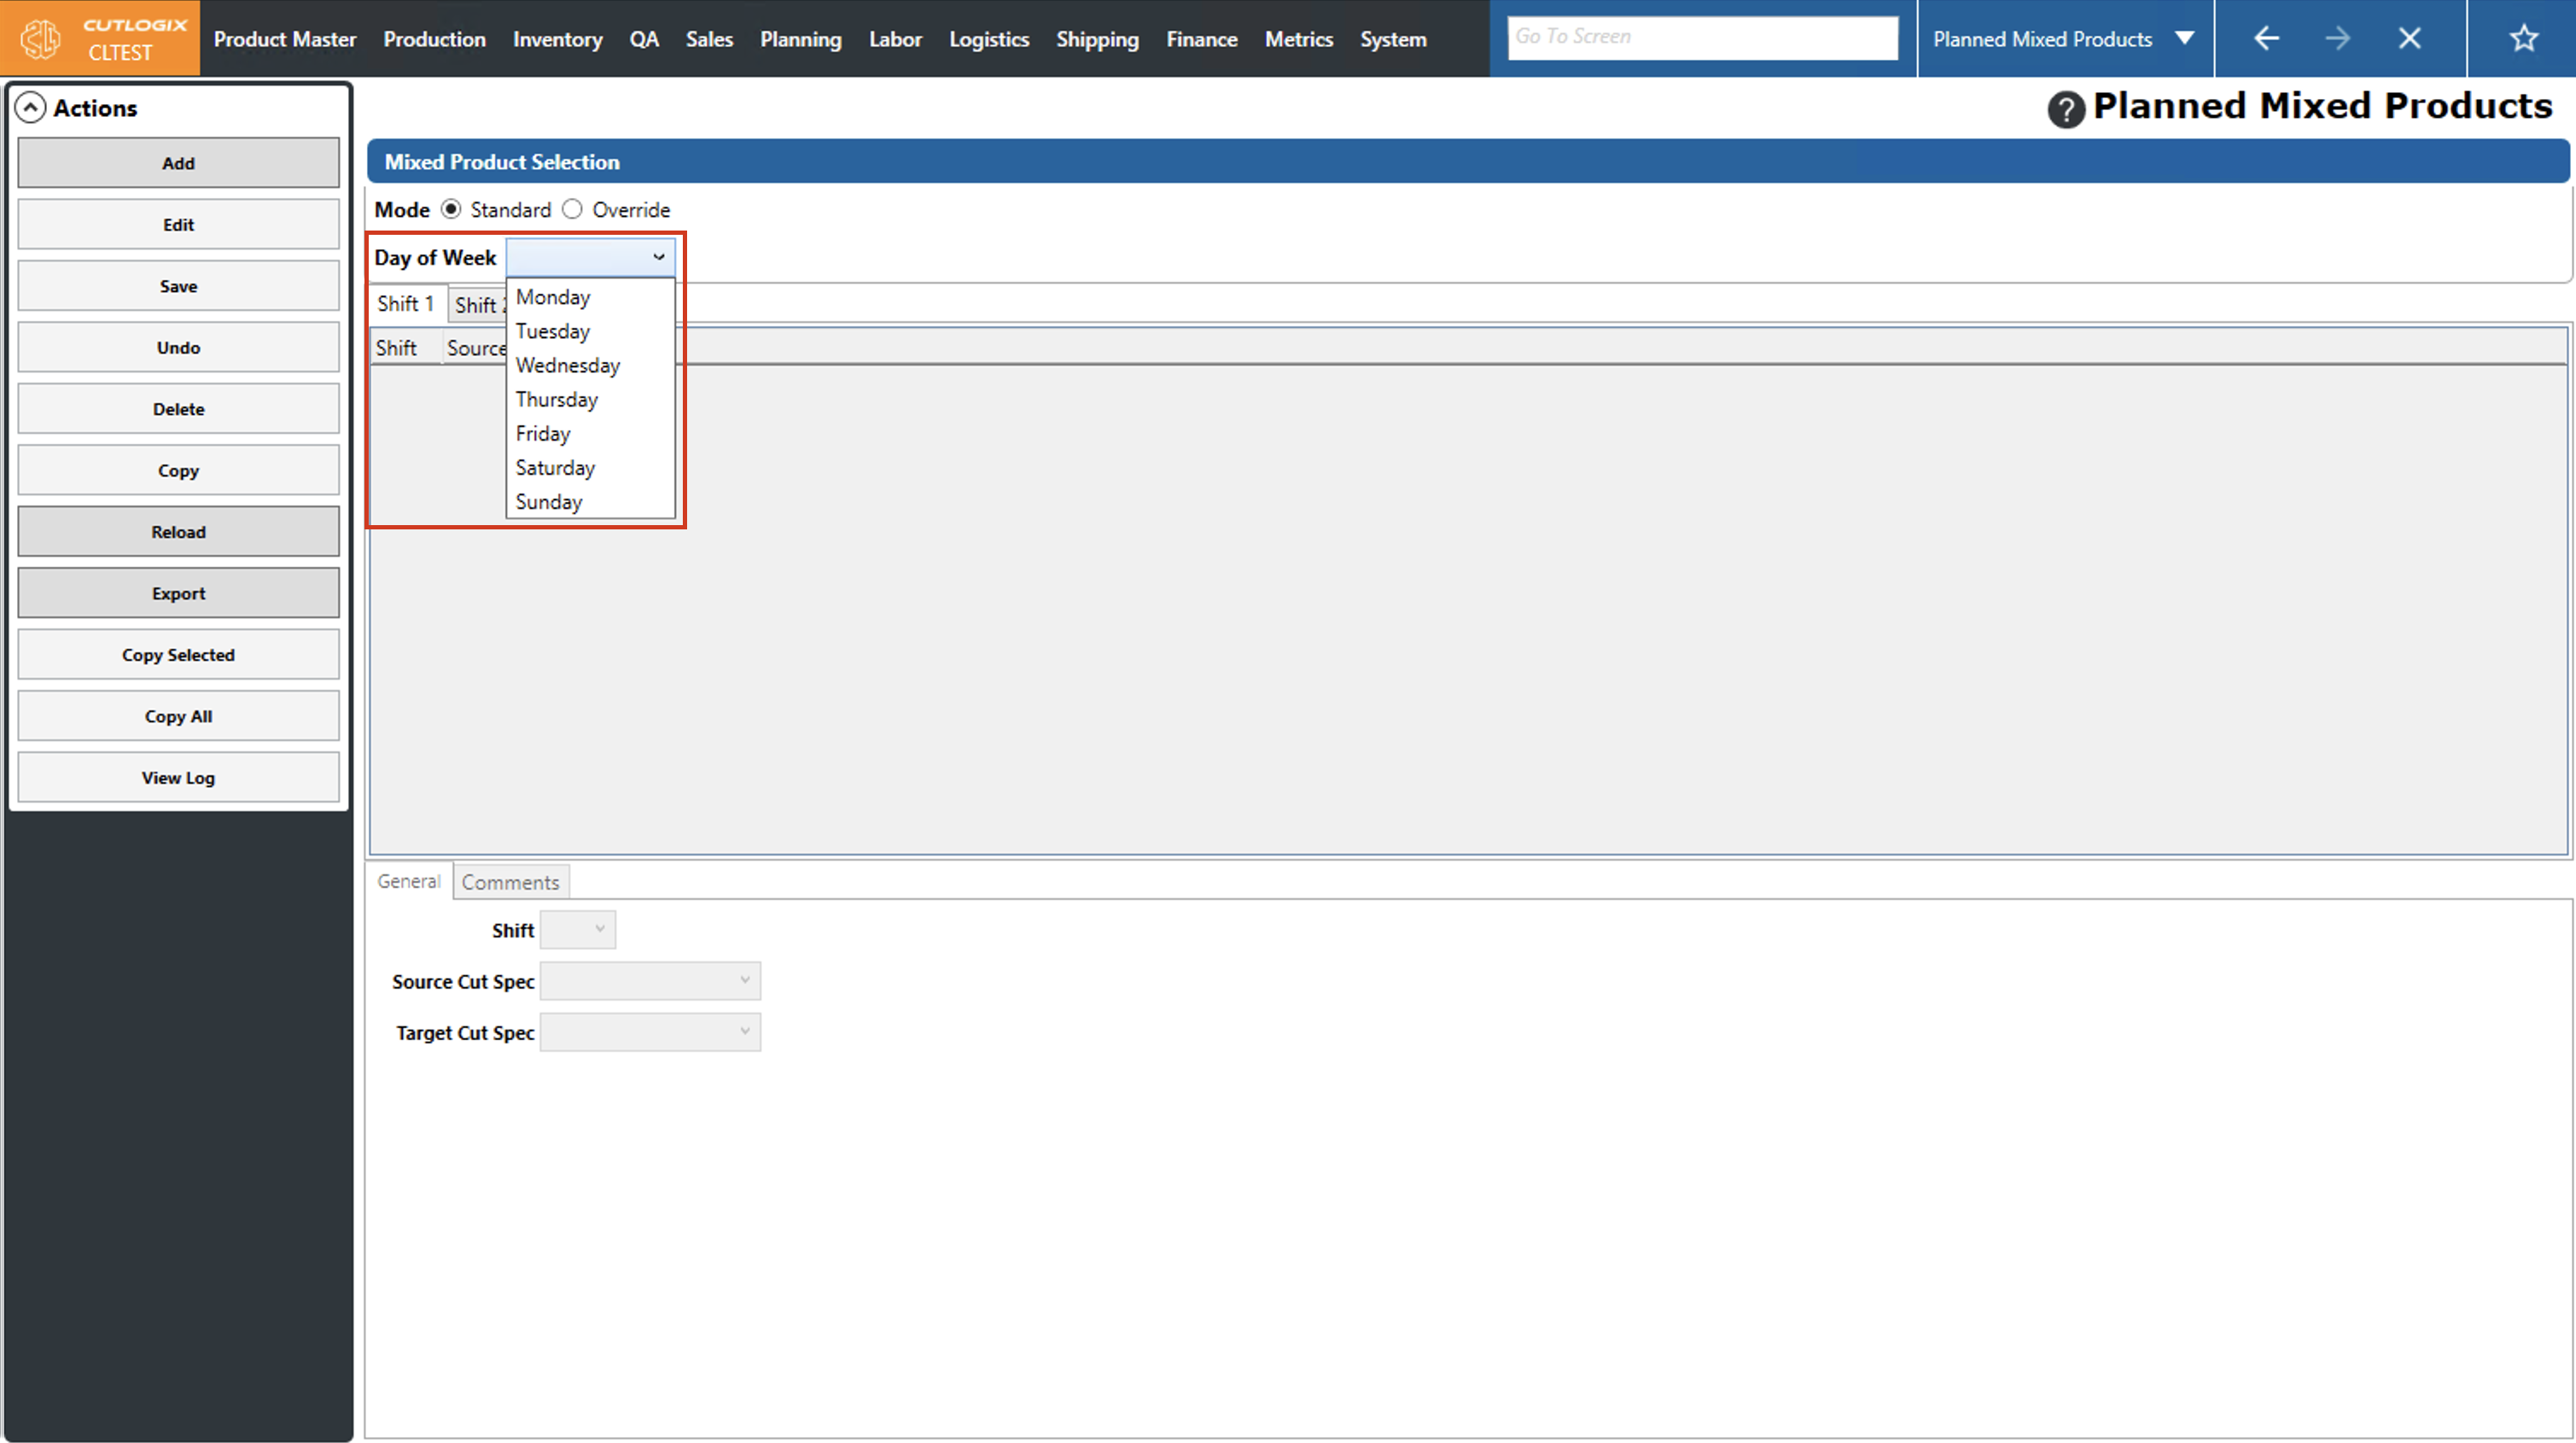Toggle the Day of Week dropdown arrow
Image resolution: width=2576 pixels, height=1443 pixels.
658,257
